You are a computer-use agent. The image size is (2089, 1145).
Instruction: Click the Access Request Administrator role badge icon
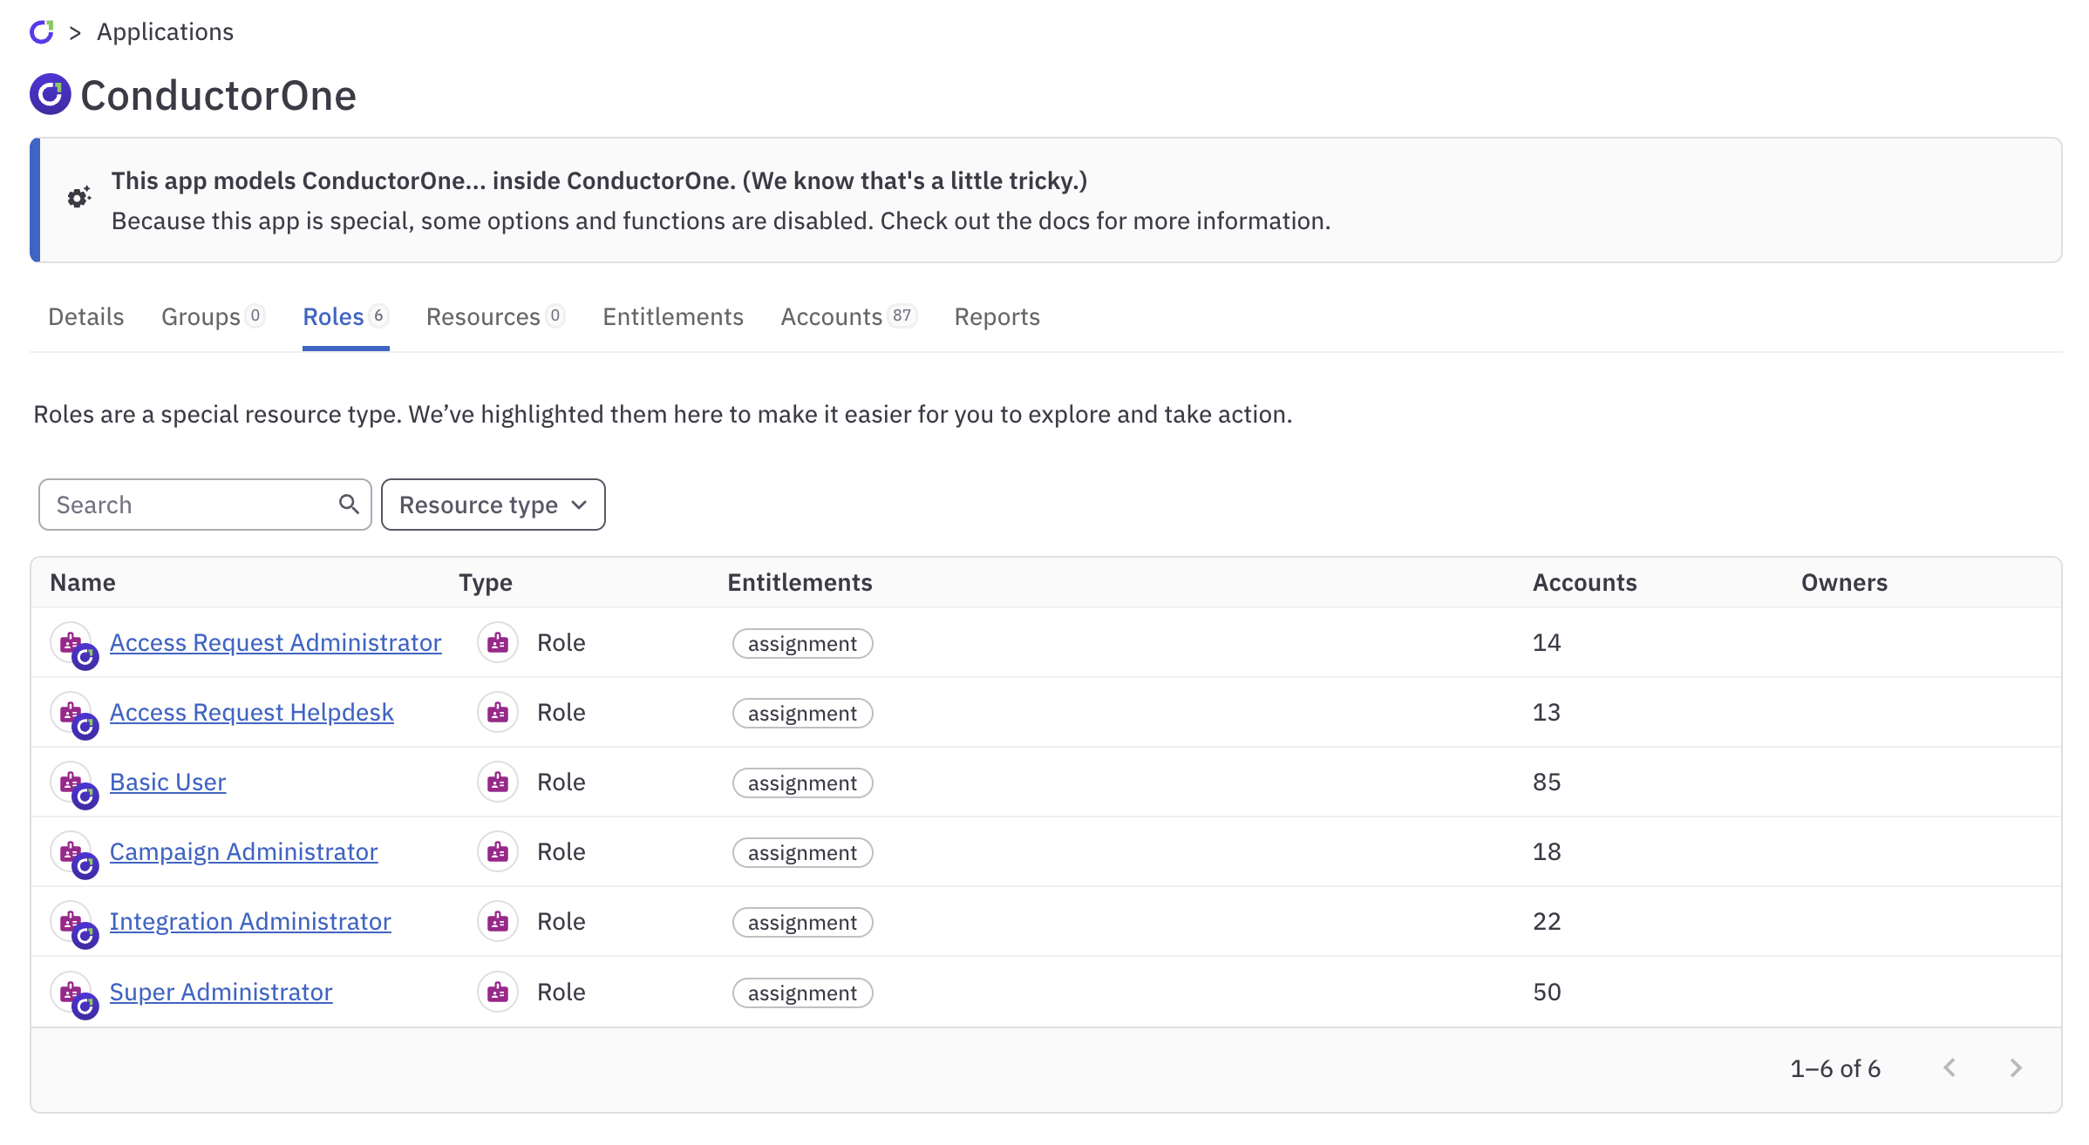point(73,645)
